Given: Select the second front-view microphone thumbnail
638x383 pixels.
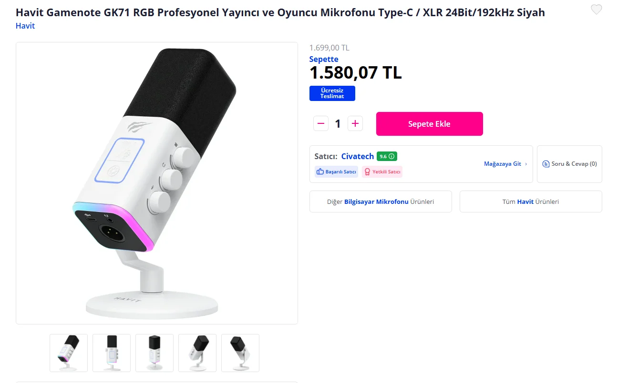Looking at the screenshot, I should pyautogui.click(x=112, y=353).
